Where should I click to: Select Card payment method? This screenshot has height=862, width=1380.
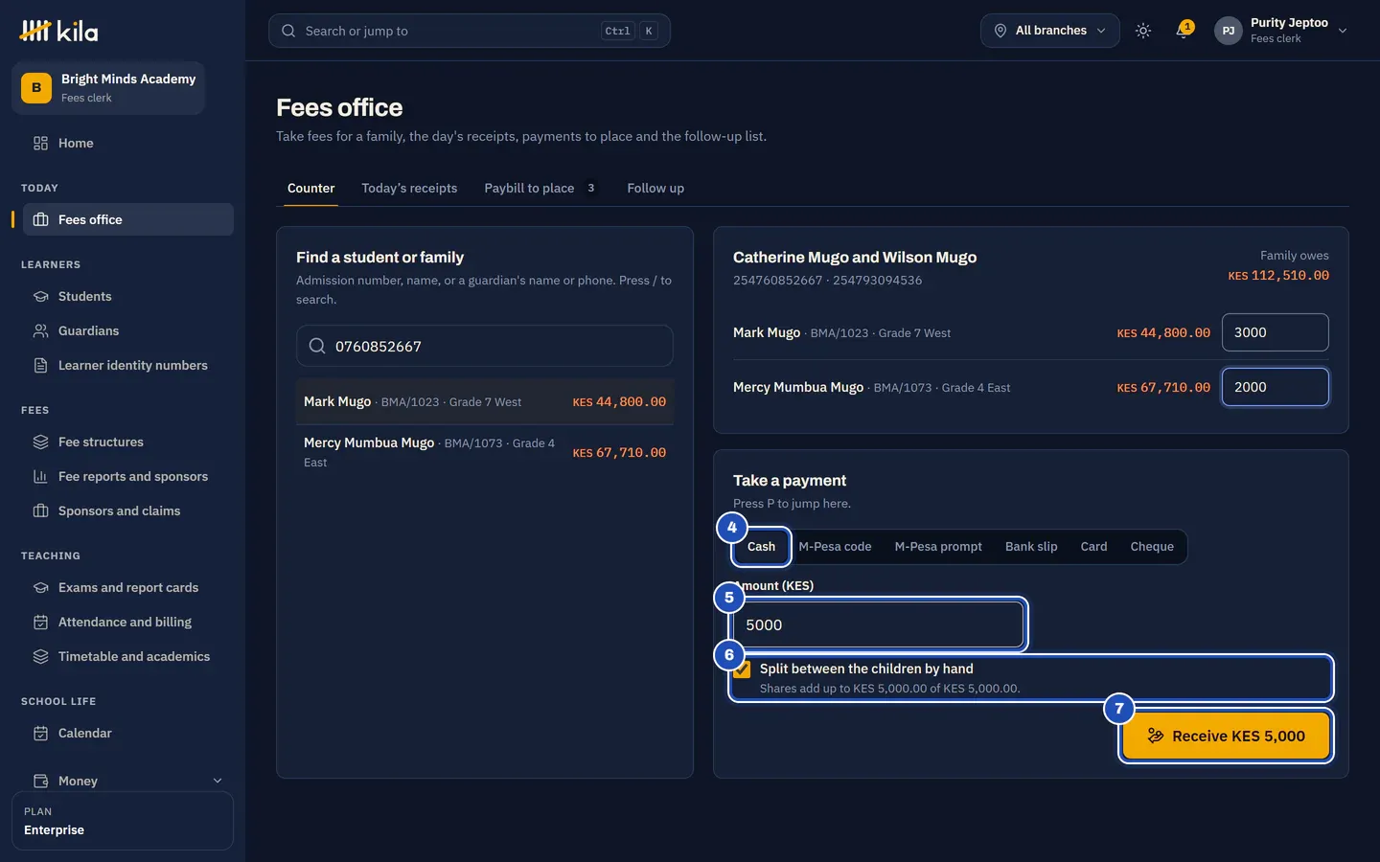click(1093, 547)
